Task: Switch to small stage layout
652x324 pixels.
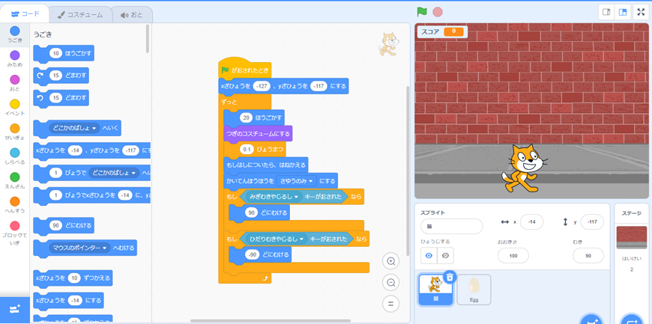Action: [x=607, y=12]
